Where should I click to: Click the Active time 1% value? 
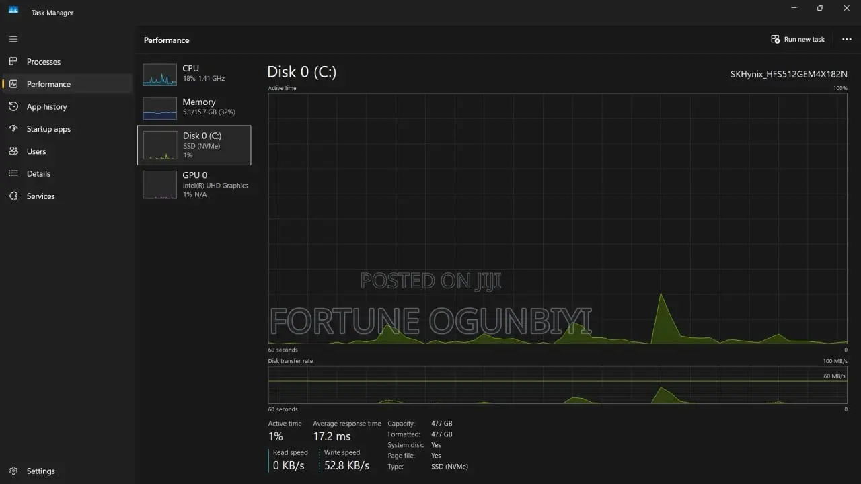(x=276, y=436)
